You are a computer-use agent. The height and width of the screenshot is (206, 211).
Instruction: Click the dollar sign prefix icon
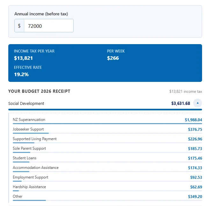pyautogui.click(x=19, y=26)
